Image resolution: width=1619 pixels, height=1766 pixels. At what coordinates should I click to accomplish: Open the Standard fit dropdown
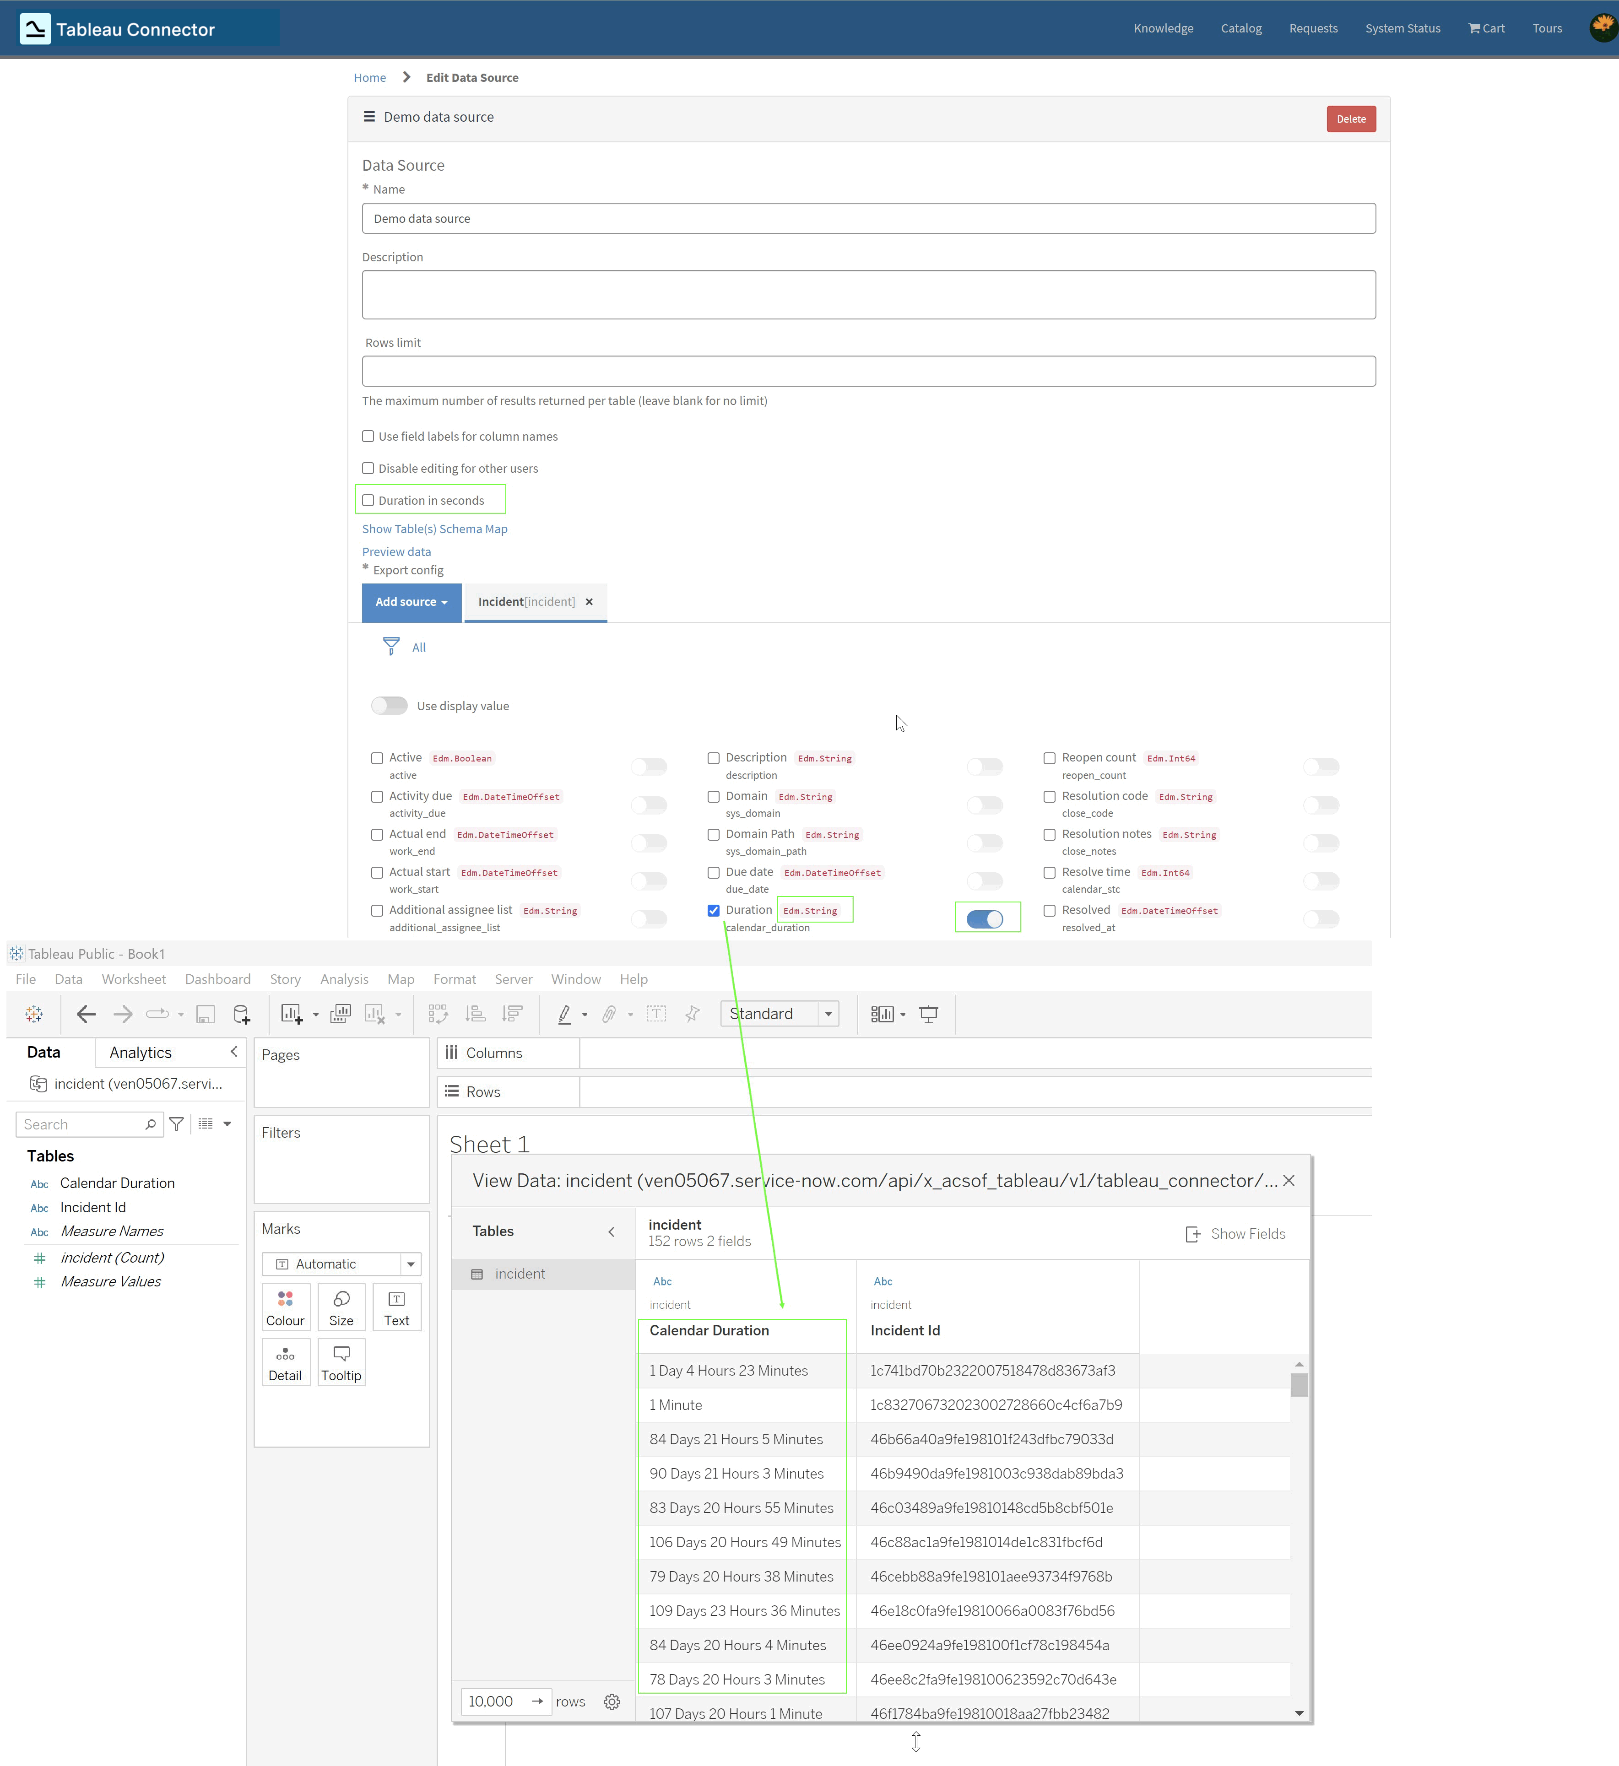coord(828,1014)
